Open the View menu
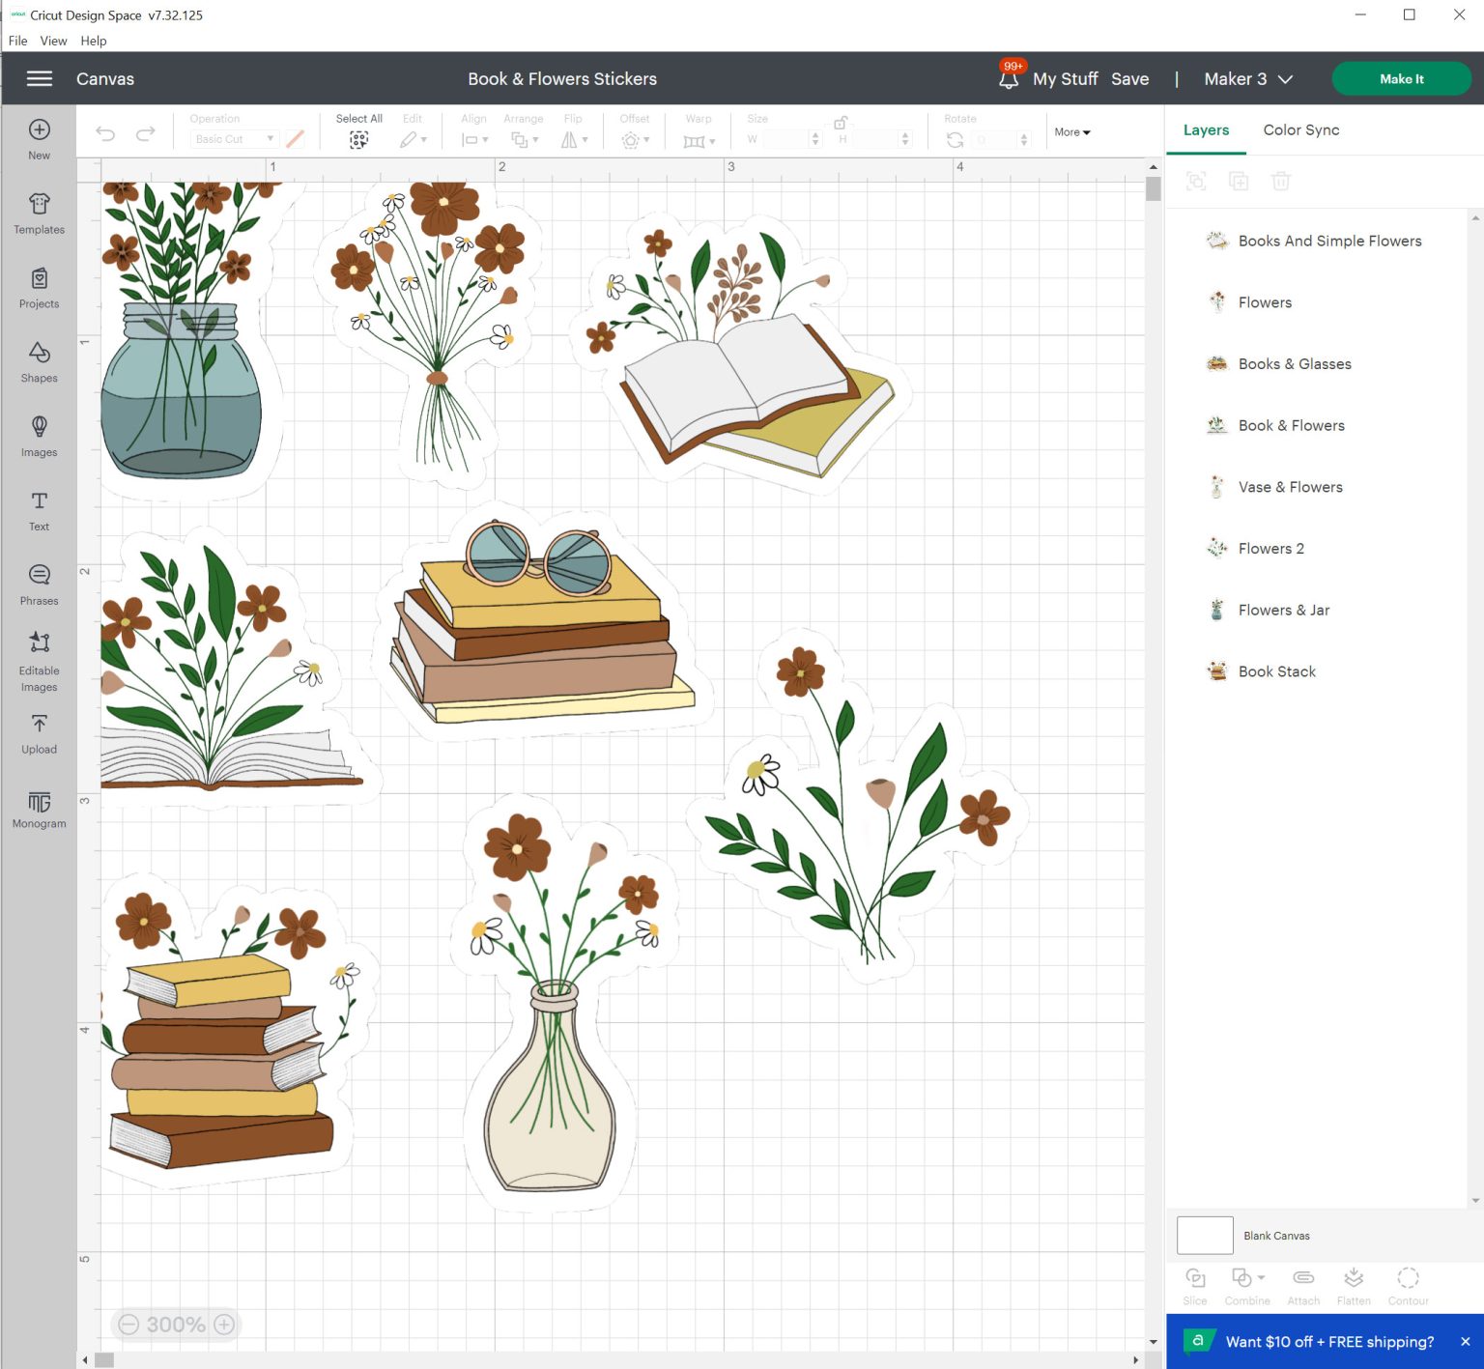This screenshot has height=1369, width=1484. (53, 41)
